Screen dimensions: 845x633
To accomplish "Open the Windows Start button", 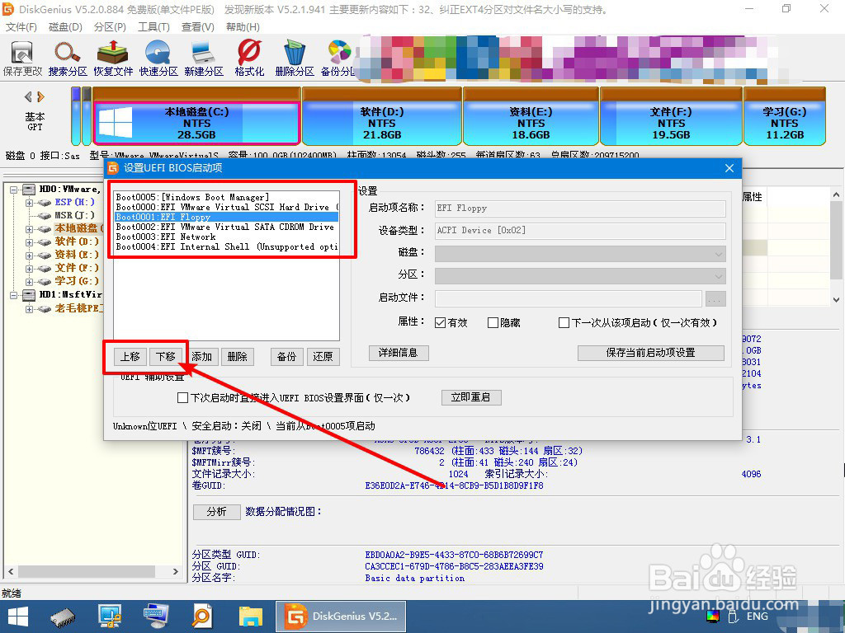I will click(18, 617).
